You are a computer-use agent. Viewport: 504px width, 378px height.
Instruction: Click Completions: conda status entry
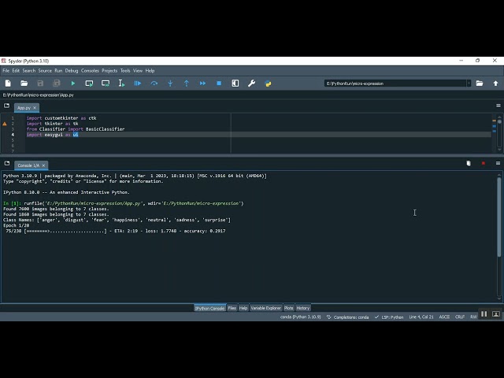click(x=348, y=317)
